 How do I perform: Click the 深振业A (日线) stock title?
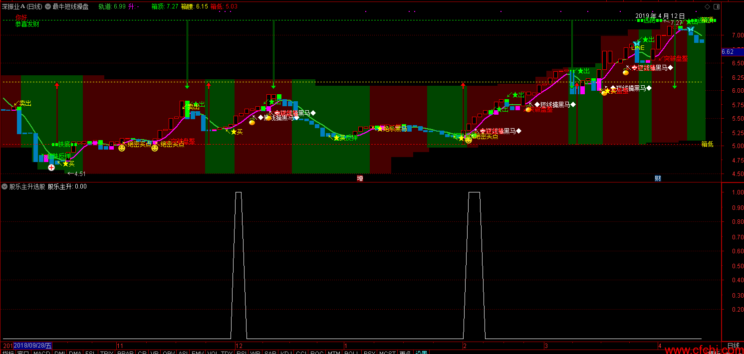tap(22, 6)
